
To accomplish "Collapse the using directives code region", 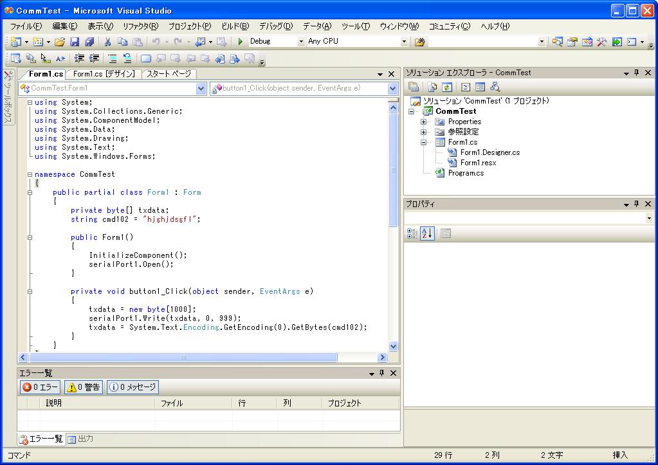I will point(30,102).
